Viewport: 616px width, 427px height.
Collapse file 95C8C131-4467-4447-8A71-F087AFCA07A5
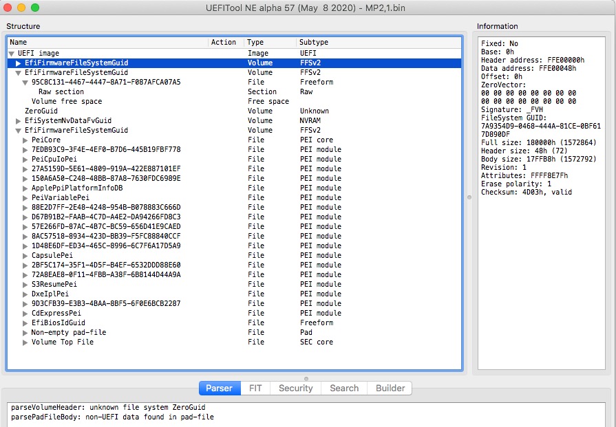[25, 83]
